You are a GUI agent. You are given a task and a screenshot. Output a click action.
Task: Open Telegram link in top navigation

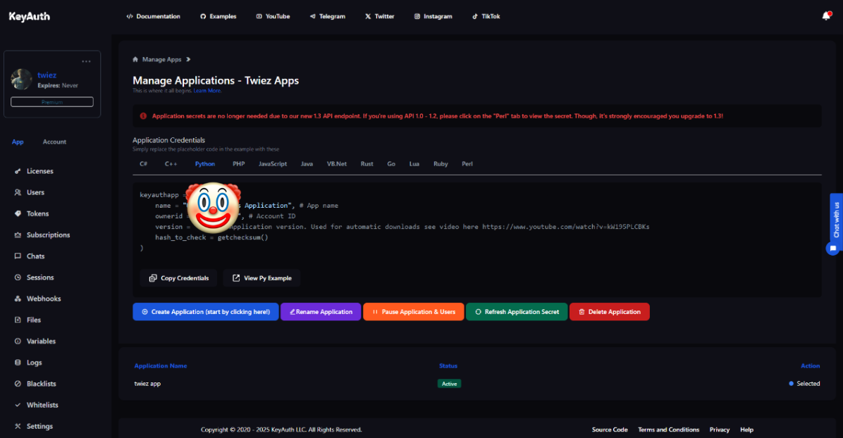click(x=328, y=17)
